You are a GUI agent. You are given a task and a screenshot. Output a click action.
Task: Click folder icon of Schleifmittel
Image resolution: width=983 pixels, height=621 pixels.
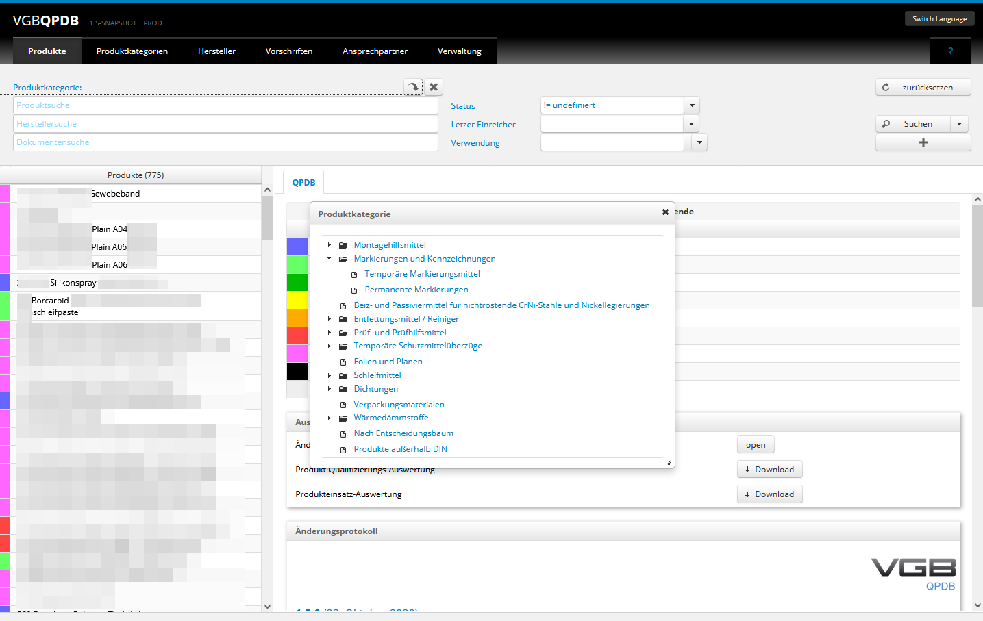[x=343, y=375]
